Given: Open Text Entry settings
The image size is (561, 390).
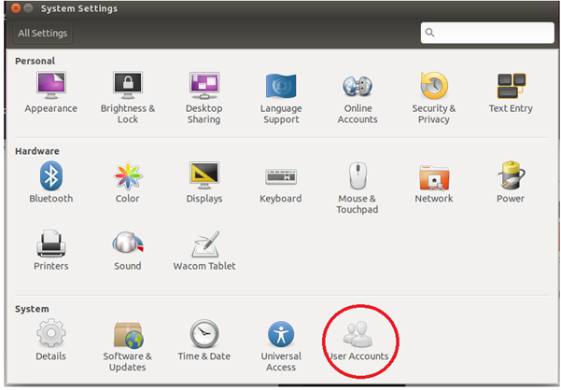Looking at the screenshot, I should [511, 91].
